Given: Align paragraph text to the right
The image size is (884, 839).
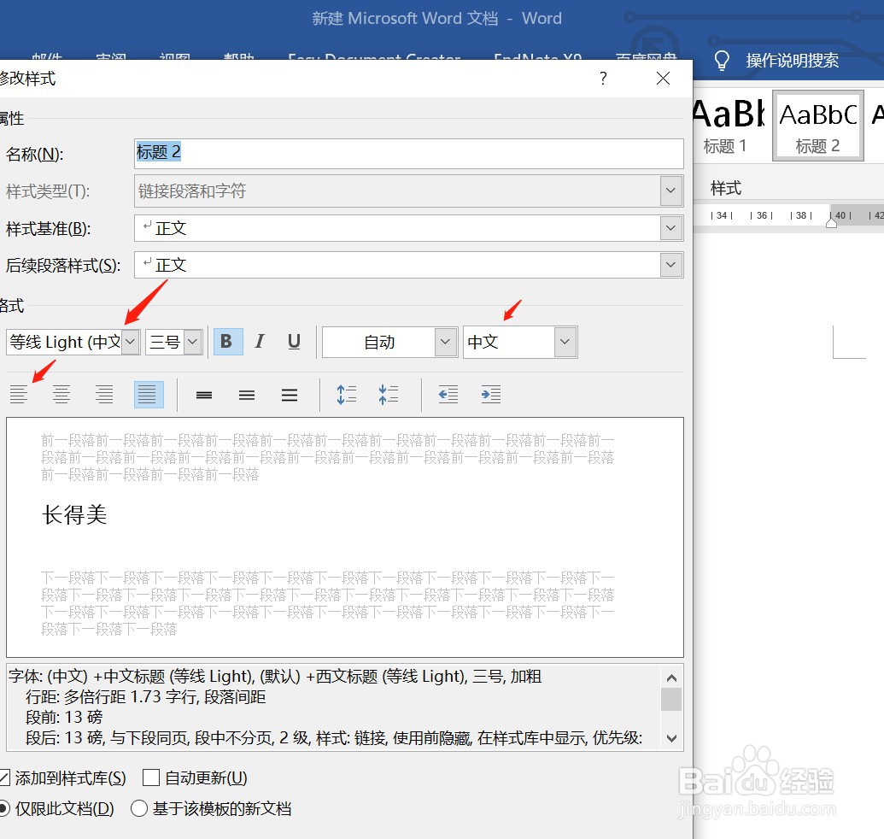Looking at the screenshot, I should pyautogui.click(x=104, y=394).
